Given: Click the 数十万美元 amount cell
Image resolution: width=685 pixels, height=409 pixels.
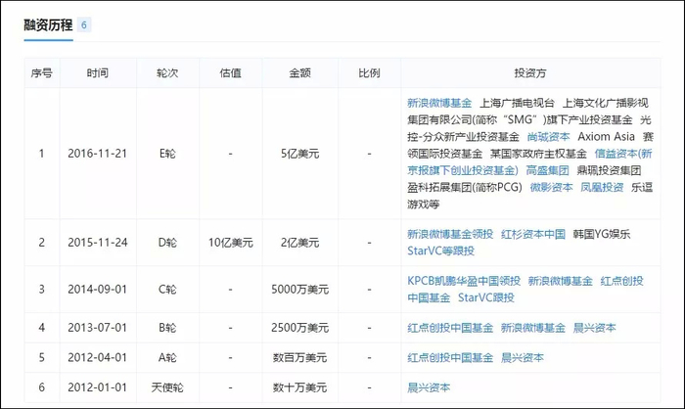Looking at the screenshot, I should tap(300, 387).
